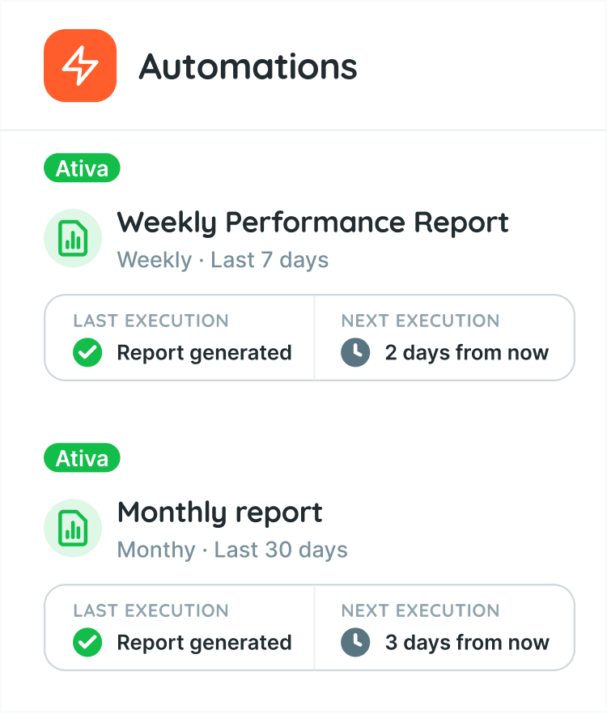This screenshot has width=607, height=714.
Task: Select the "2 days from now" next execution
Action: [x=467, y=353]
